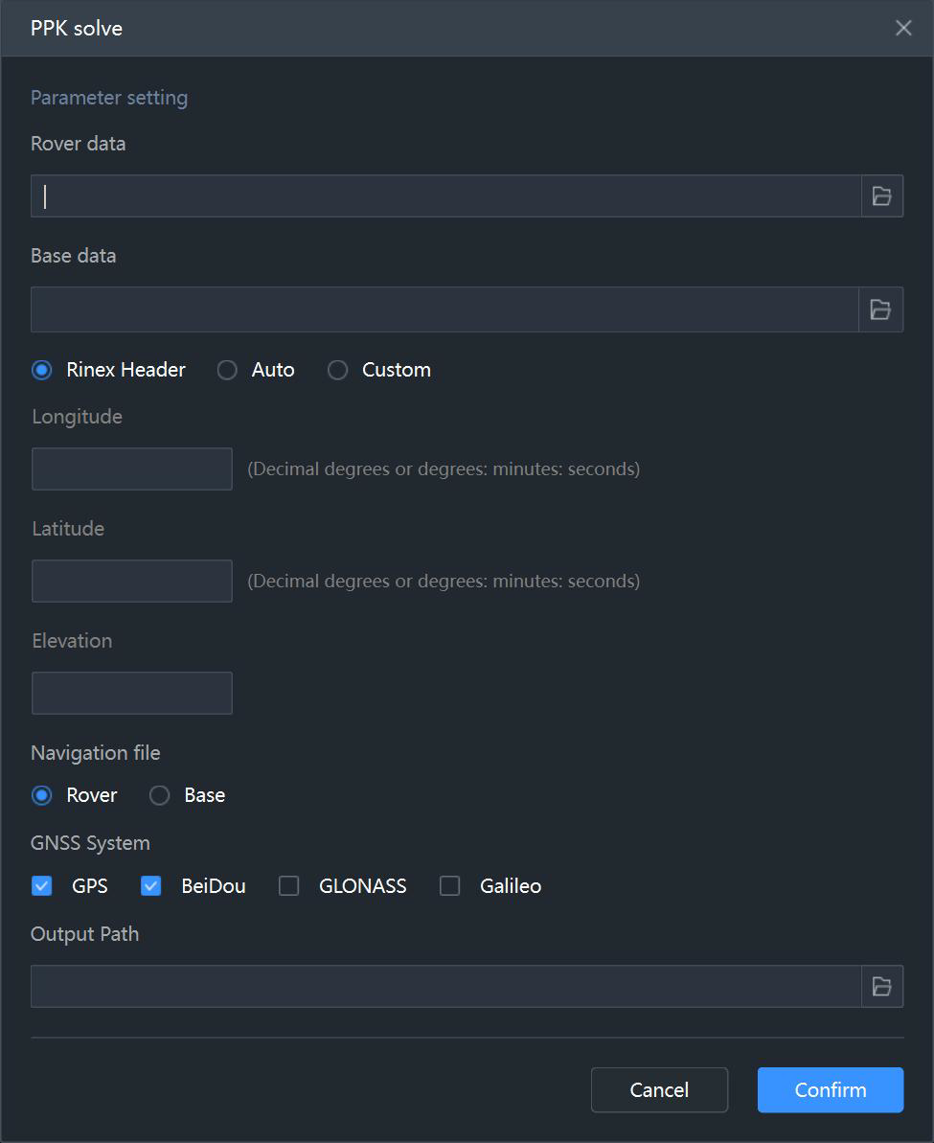This screenshot has width=934, height=1143.
Task: Click the GNSS System label
Action: pyautogui.click(x=90, y=843)
